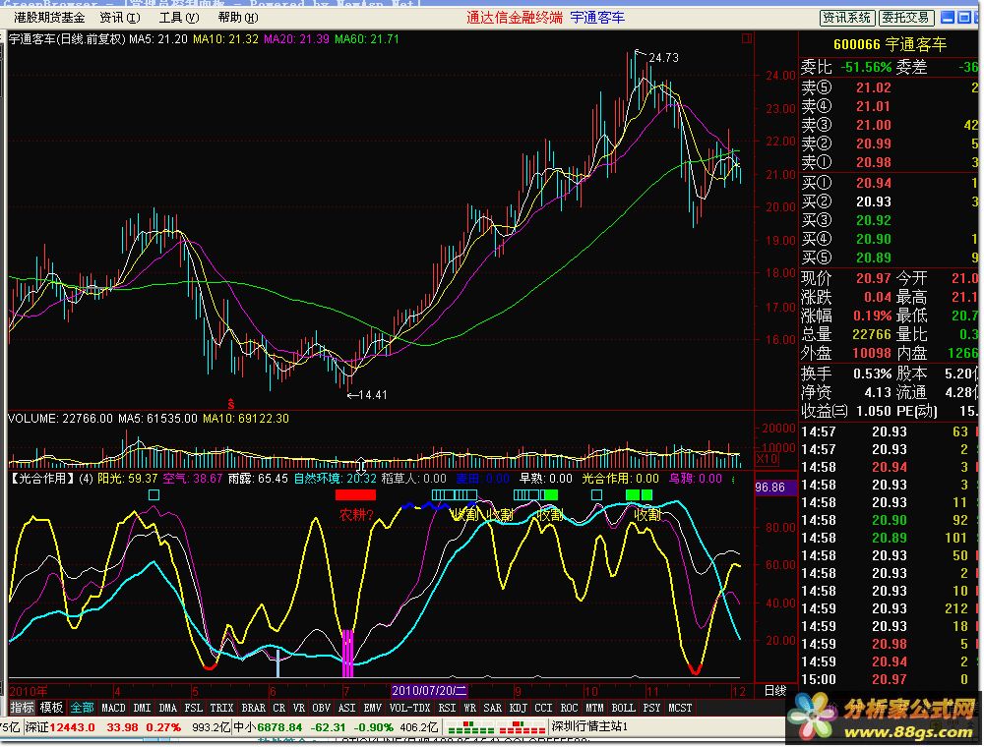Click the 委托交易 button
Viewport: 984px width, 747px height.
tap(905, 18)
